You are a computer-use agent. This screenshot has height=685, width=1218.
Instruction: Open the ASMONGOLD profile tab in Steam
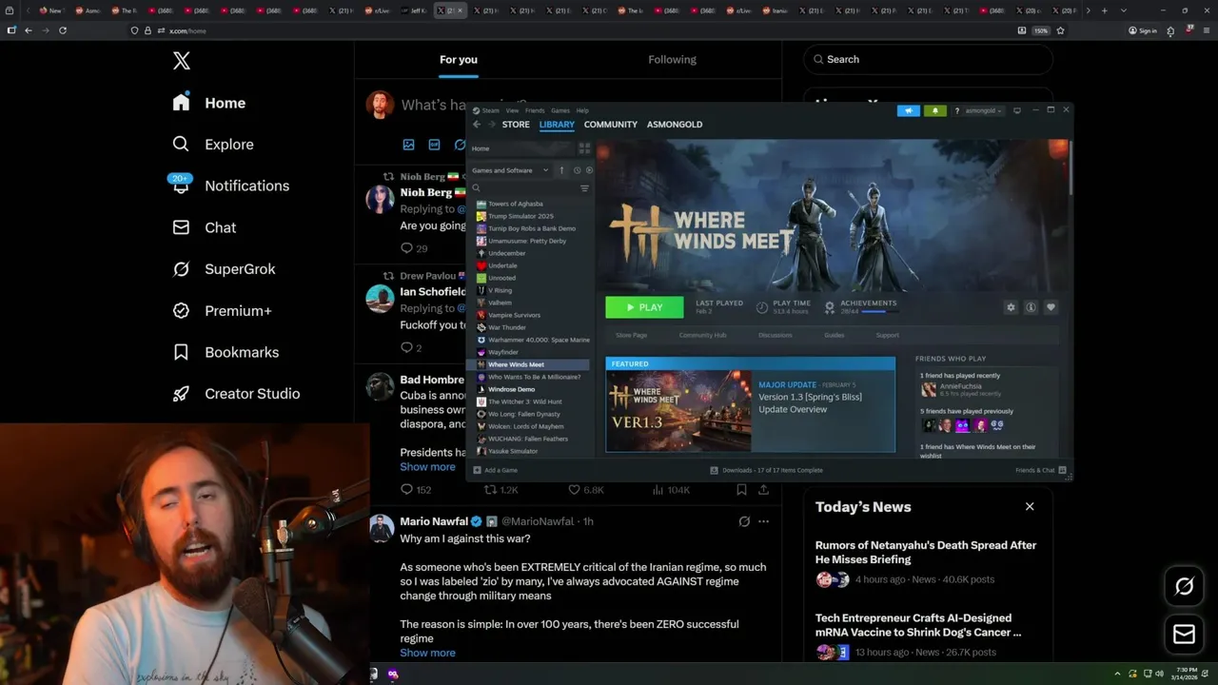click(675, 125)
